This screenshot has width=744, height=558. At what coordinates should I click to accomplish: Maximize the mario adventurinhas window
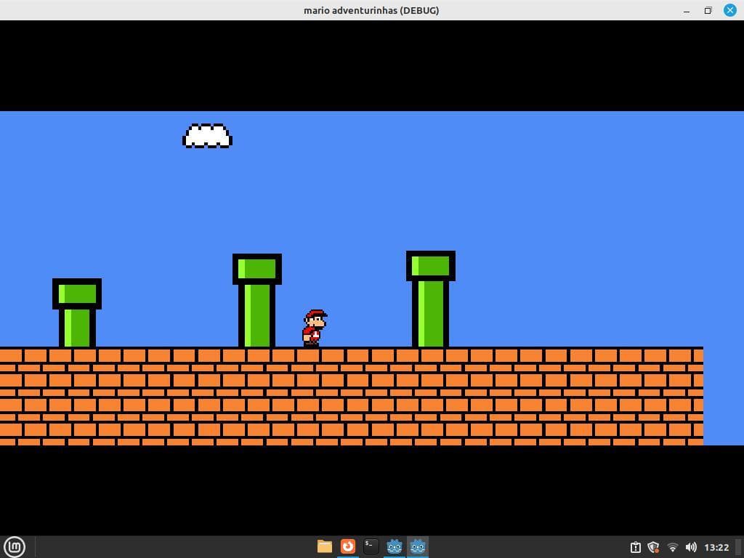pos(708,10)
